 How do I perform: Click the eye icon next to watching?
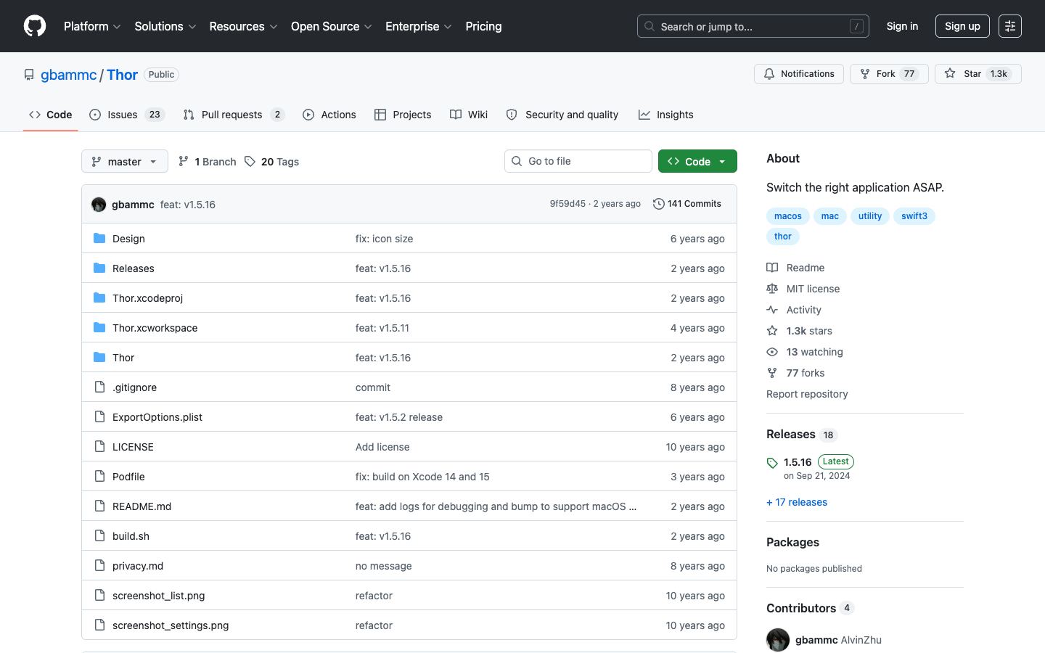(x=772, y=352)
